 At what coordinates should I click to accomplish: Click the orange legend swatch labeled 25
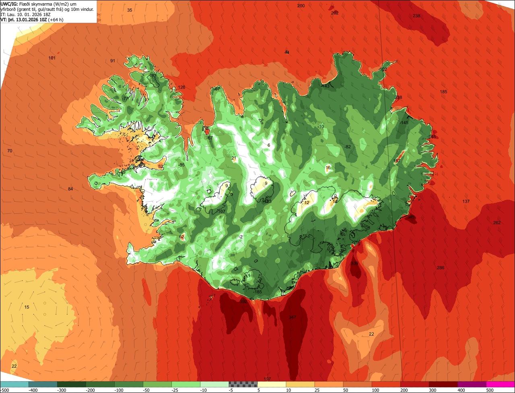point(329,384)
